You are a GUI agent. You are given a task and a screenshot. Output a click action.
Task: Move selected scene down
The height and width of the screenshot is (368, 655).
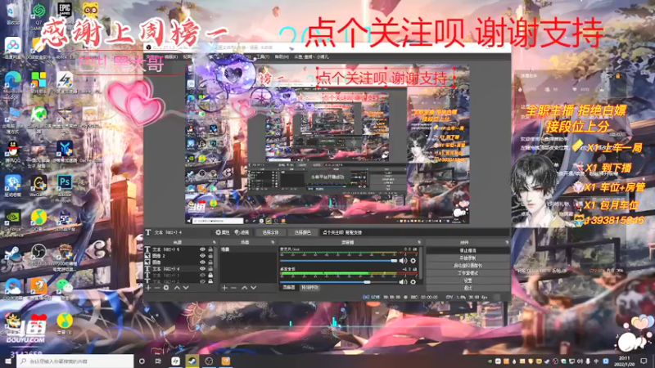tap(254, 288)
